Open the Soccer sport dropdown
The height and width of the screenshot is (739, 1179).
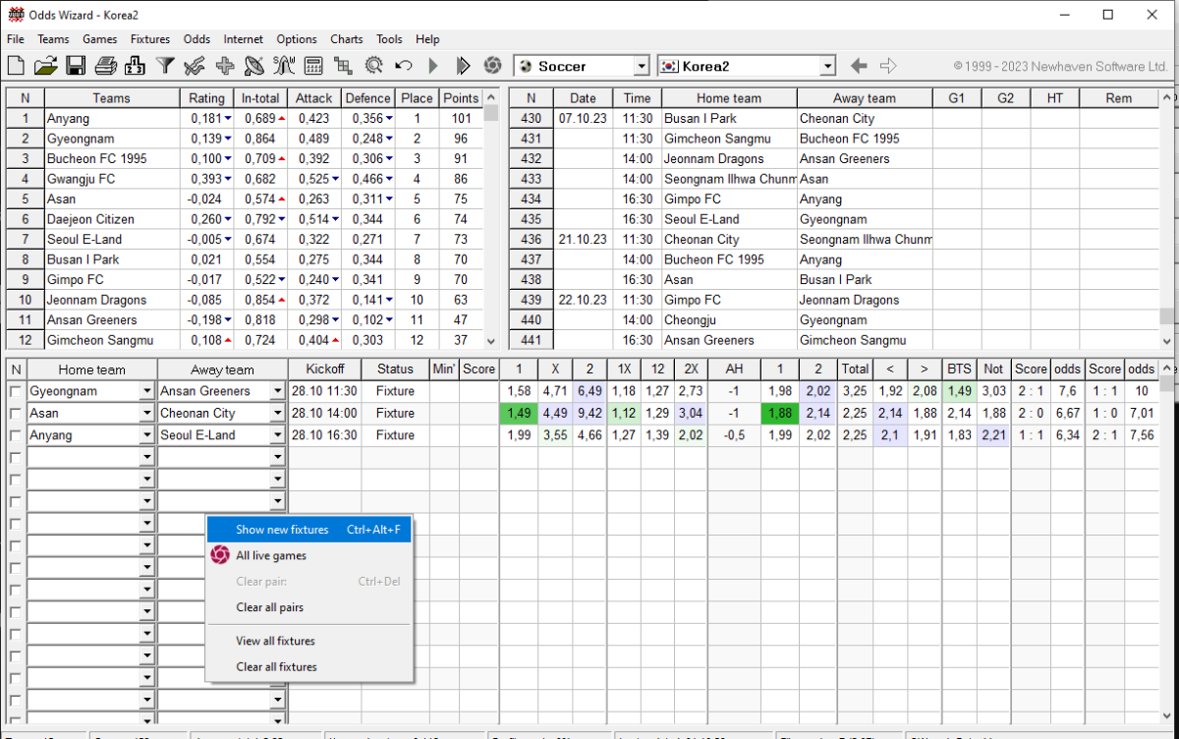click(642, 66)
